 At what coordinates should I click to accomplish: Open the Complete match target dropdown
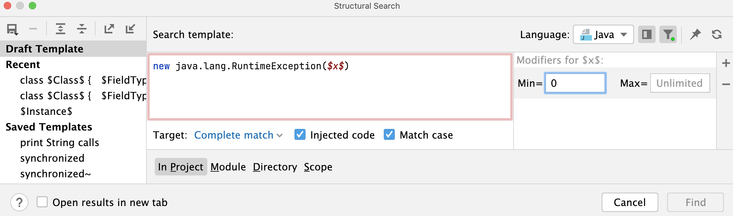click(x=238, y=135)
